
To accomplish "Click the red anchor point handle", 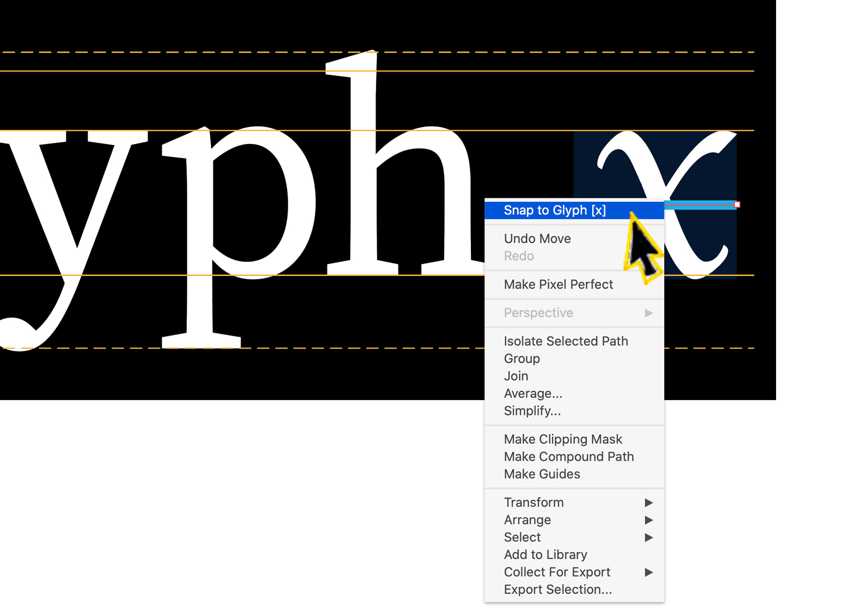I will point(736,204).
